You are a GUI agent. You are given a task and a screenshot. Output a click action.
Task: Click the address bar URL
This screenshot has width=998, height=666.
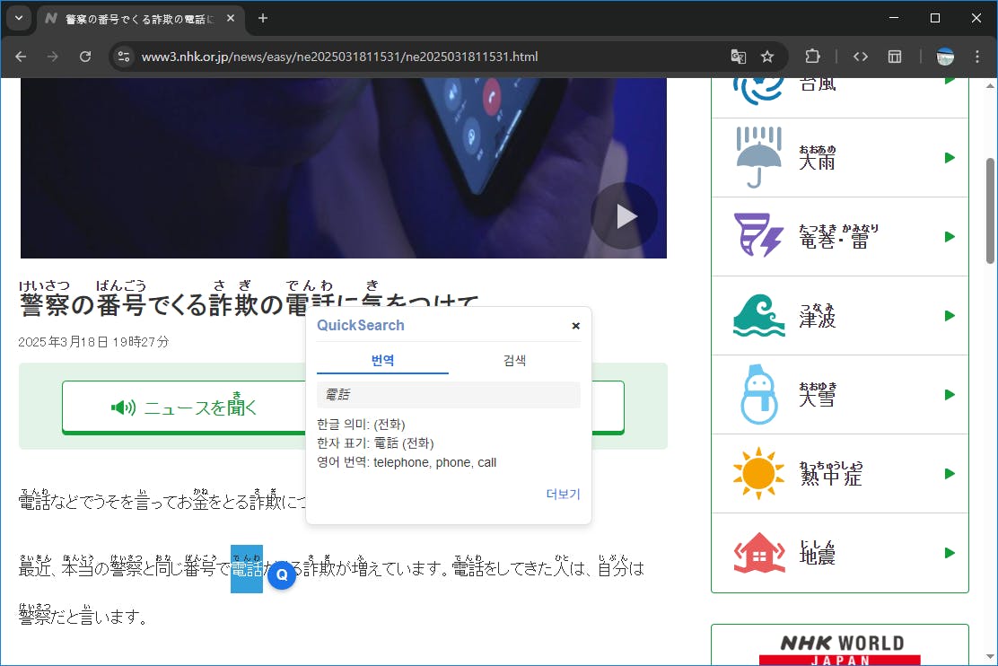[339, 57]
